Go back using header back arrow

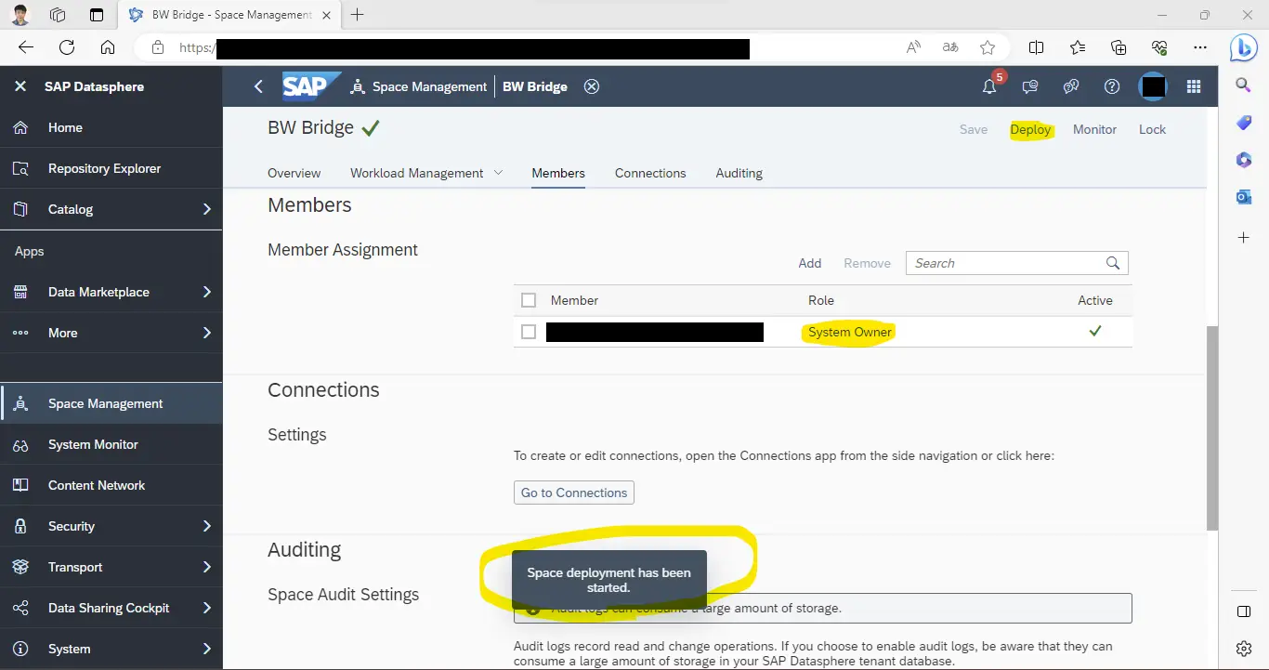click(258, 86)
